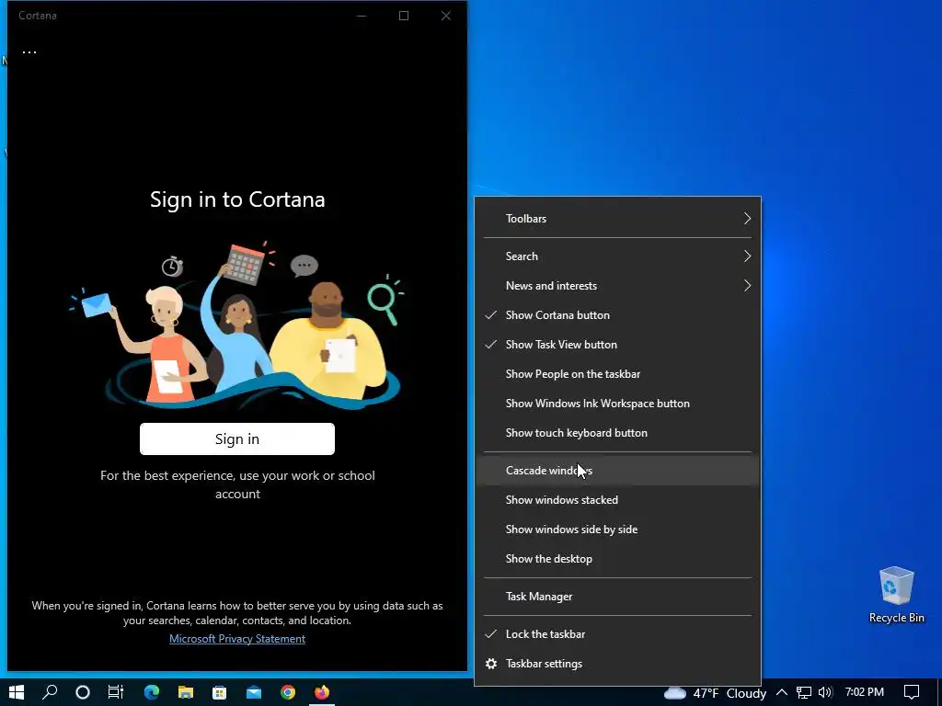Enable Show Windows Ink Workspace button
942x706 pixels.
pos(617,404)
